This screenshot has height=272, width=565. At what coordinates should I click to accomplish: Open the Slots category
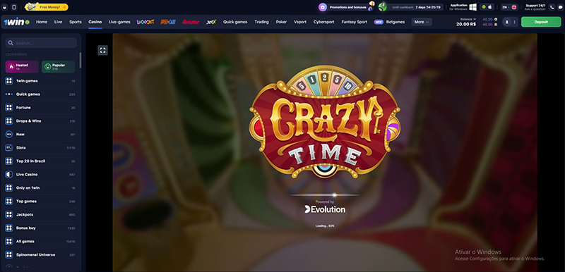(x=41, y=148)
